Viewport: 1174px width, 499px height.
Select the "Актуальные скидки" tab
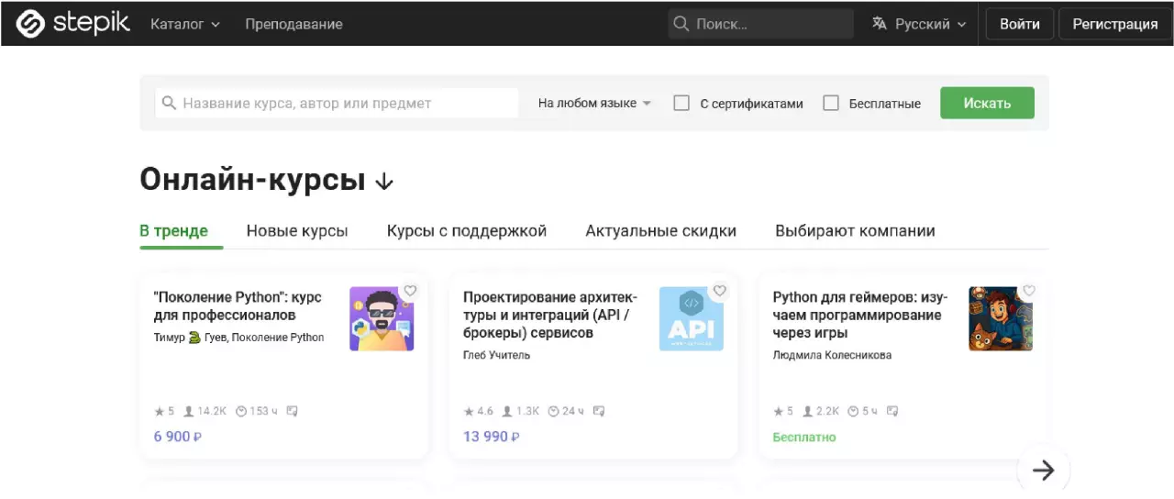660,231
